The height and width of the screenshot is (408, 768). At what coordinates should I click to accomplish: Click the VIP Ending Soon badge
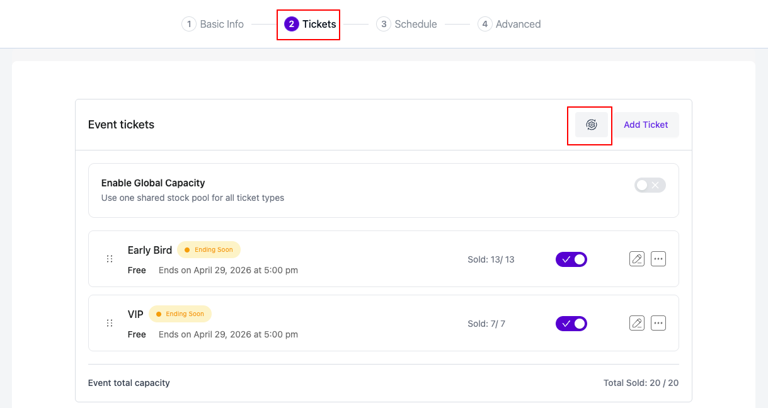click(180, 314)
